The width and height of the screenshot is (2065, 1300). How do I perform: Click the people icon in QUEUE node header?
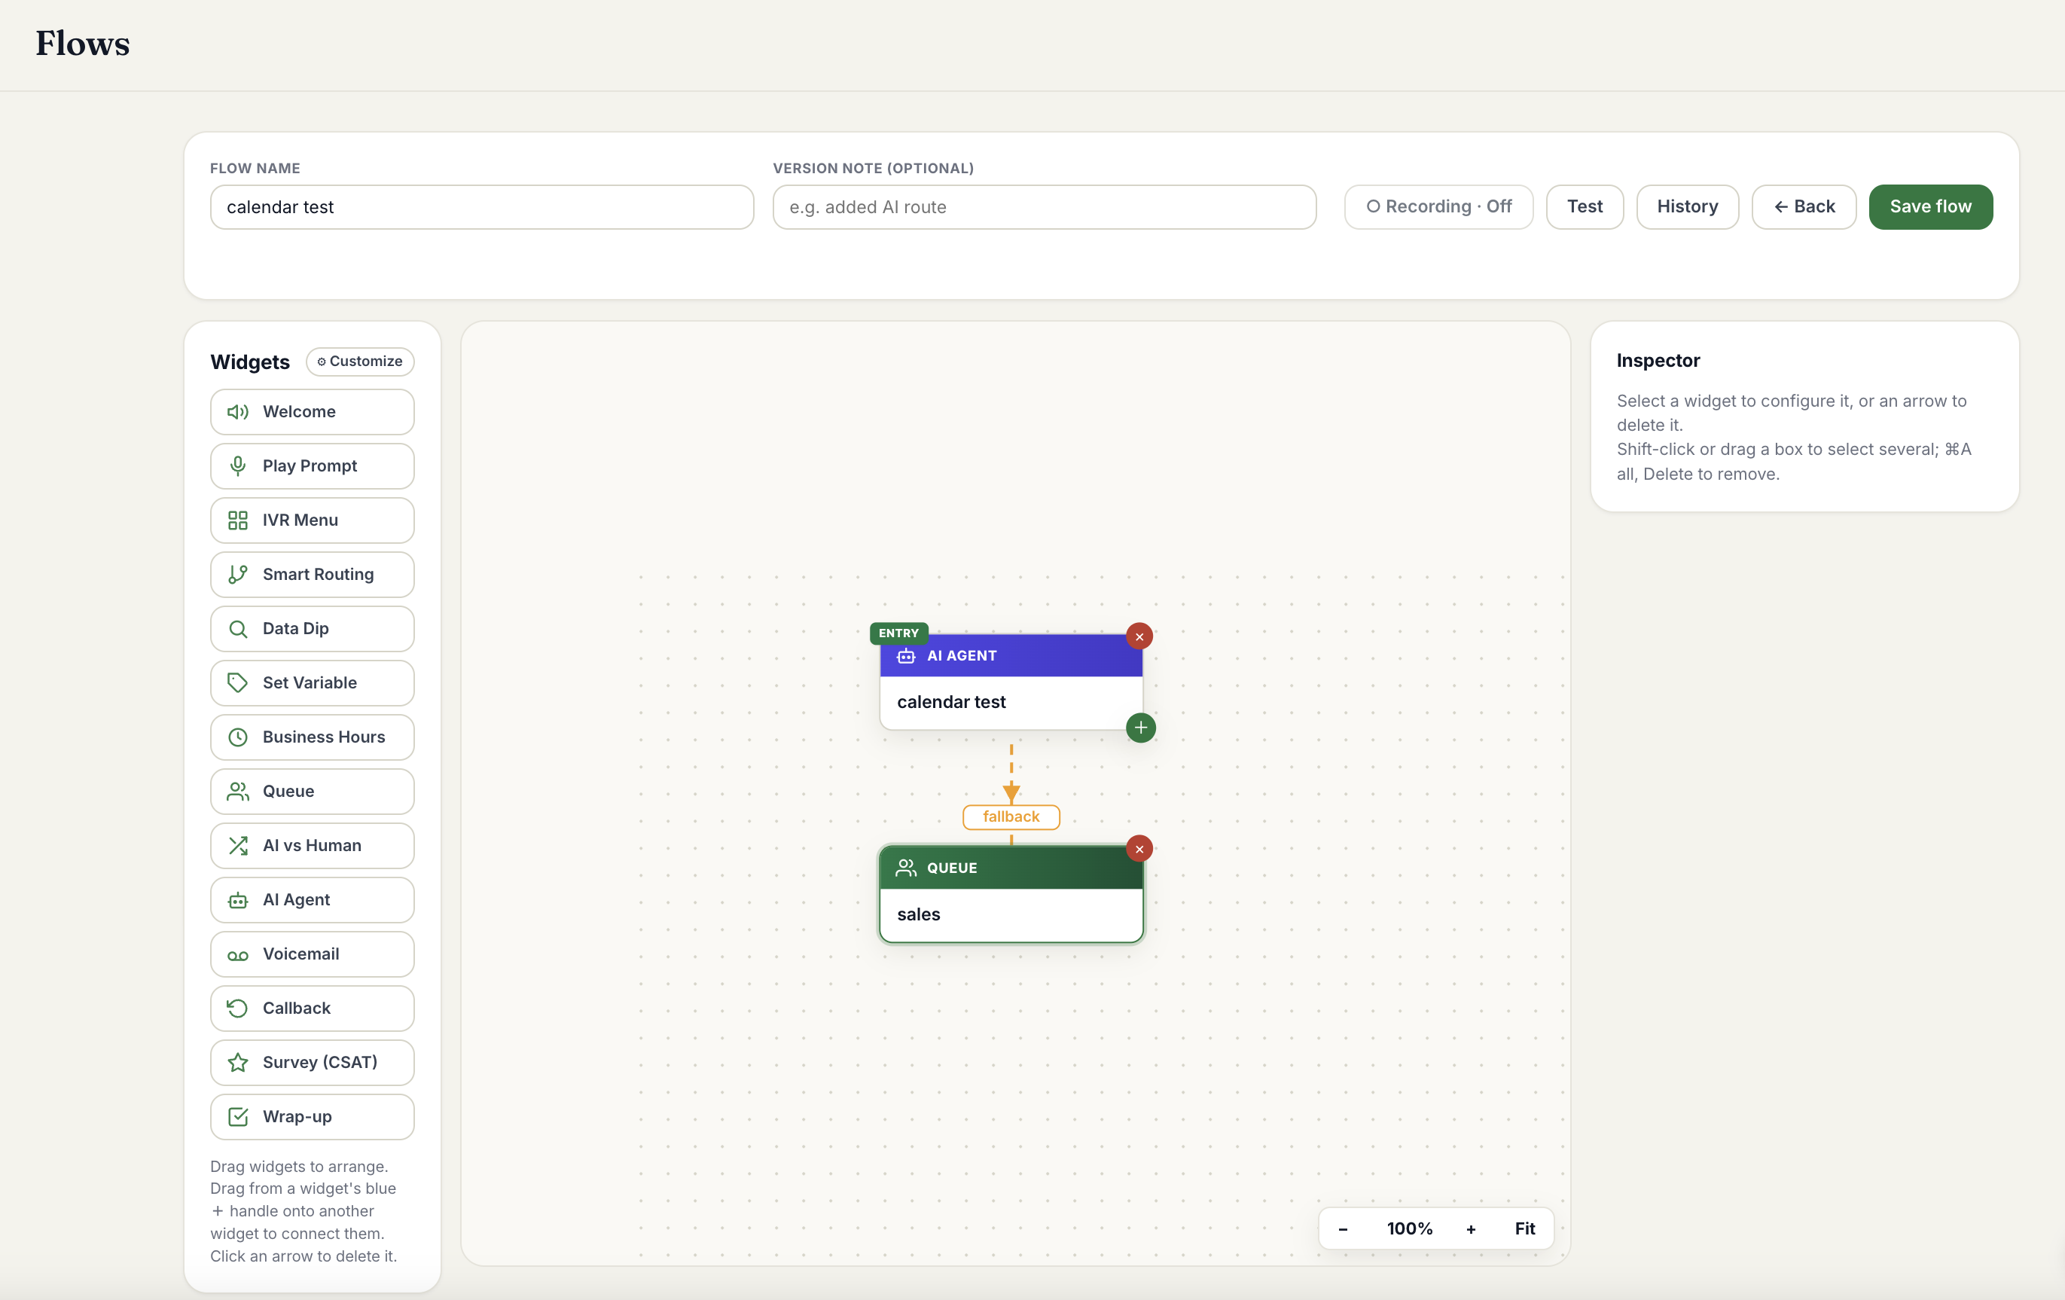pyautogui.click(x=905, y=868)
